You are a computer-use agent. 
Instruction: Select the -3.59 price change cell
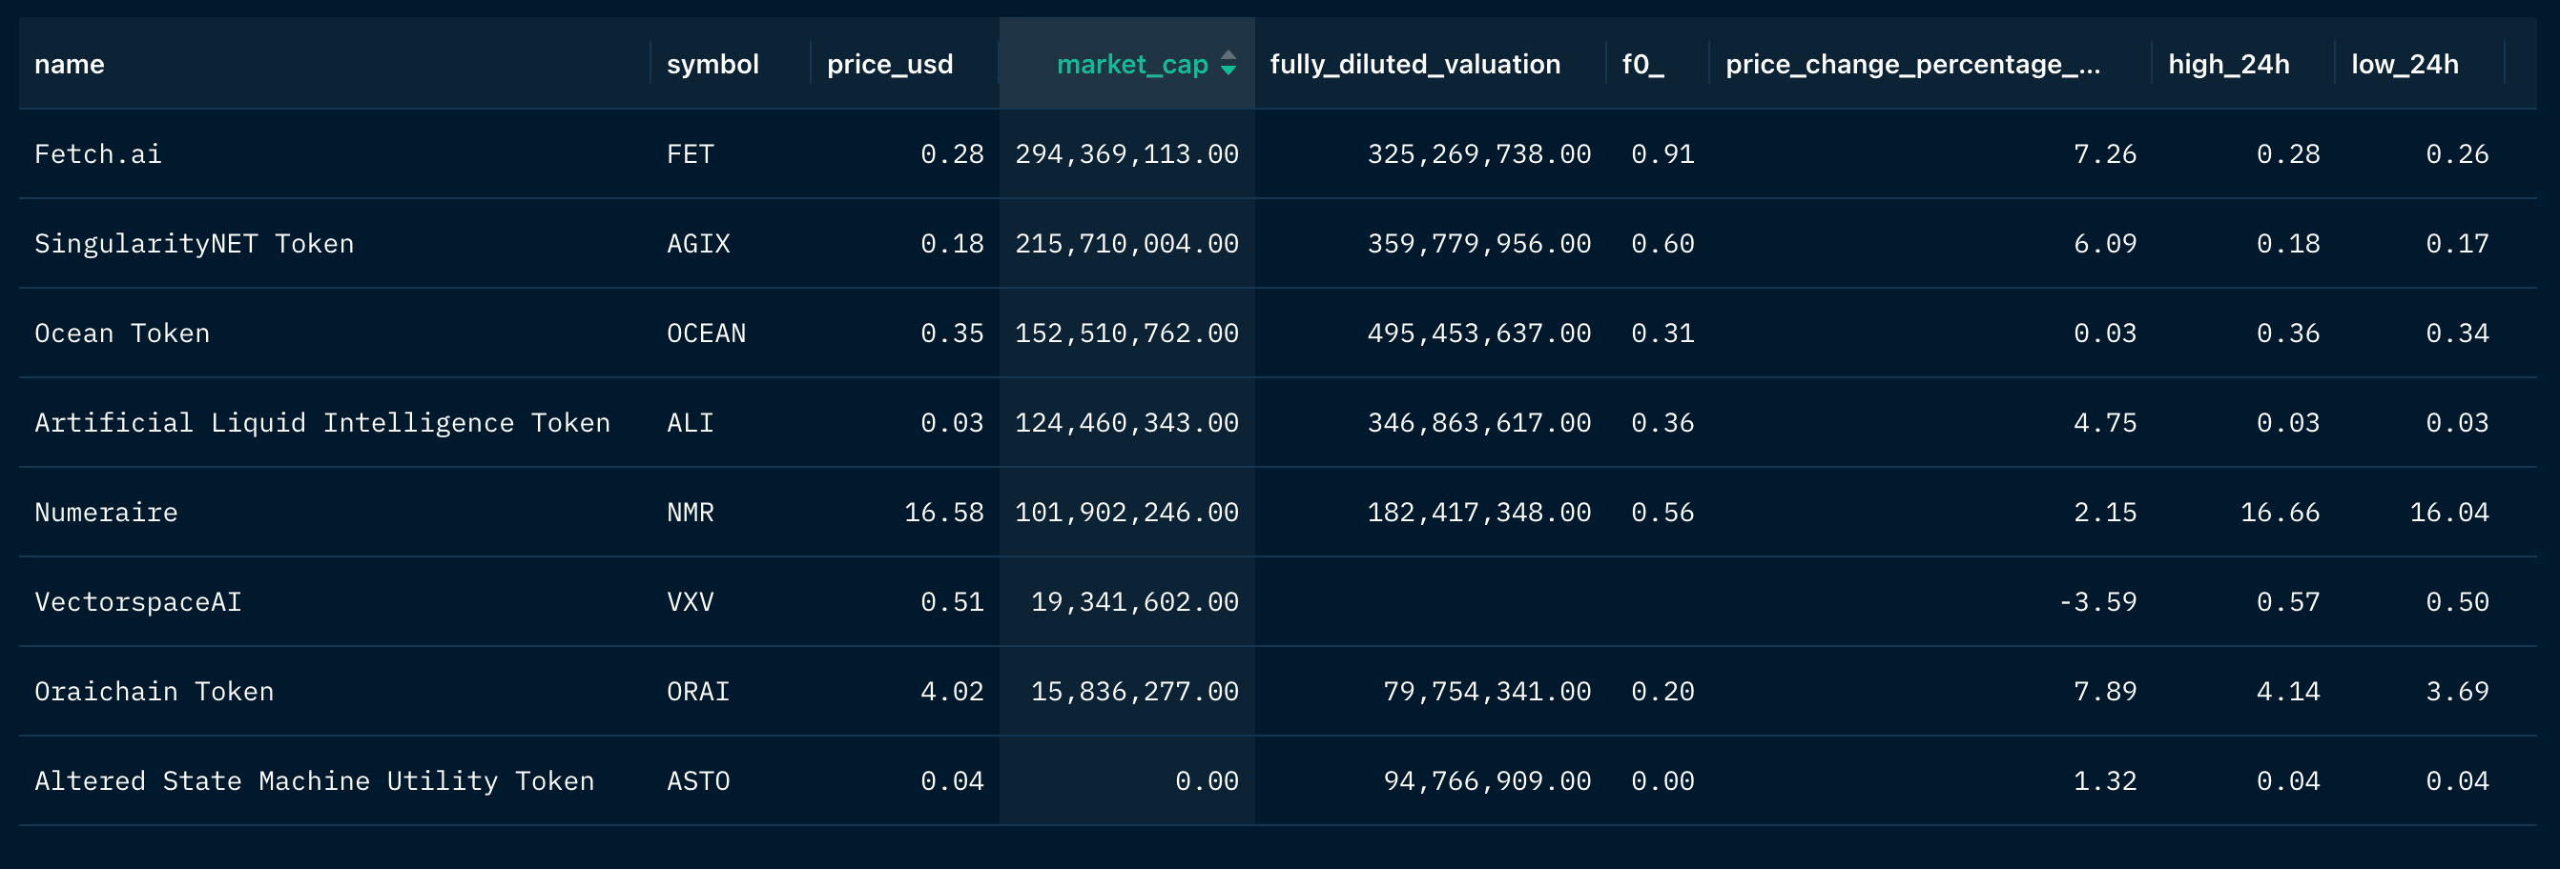point(2096,602)
